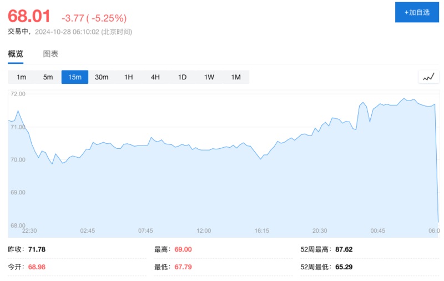Choose the 1H timeframe

(x=129, y=77)
